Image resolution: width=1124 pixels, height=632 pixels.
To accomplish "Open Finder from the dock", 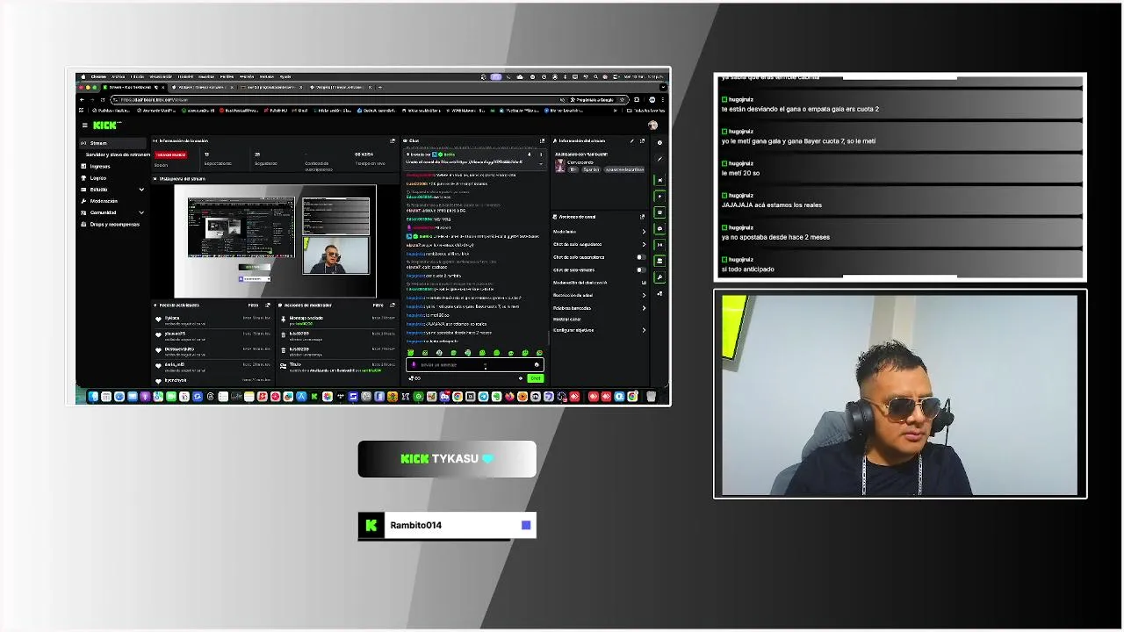I will pyautogui.click(x=93, y=397).
